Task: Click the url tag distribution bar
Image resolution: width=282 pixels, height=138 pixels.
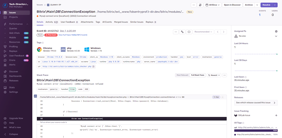Action: tap(256, 131)
